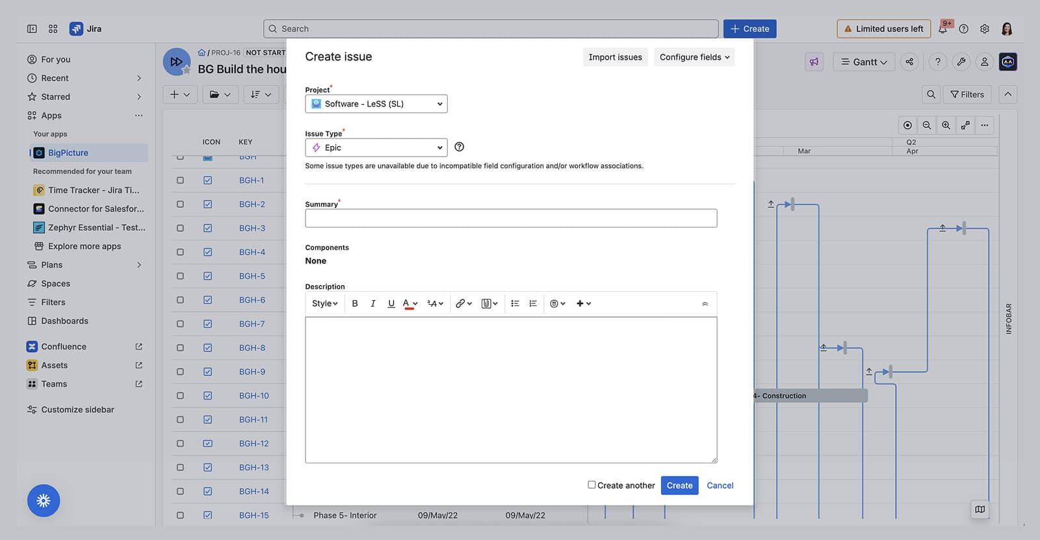Open the Configure fields dropdown
The image size is (1040, 540).
click(x=694, y=57)
